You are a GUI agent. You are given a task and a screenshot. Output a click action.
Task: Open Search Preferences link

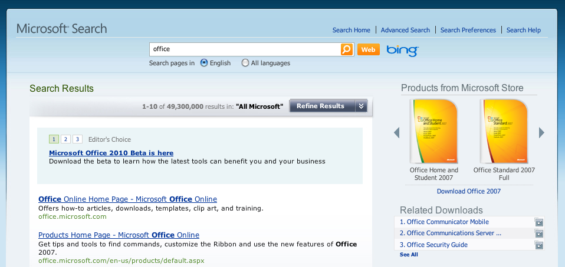(468, 30)
